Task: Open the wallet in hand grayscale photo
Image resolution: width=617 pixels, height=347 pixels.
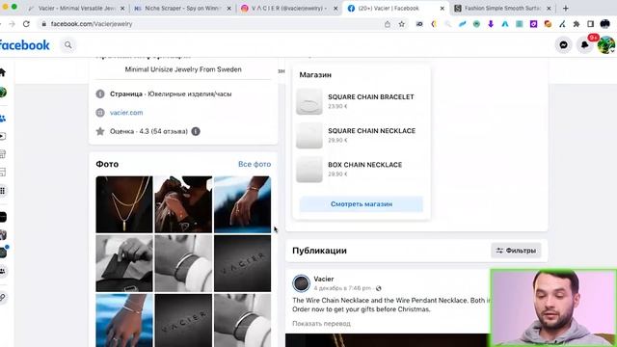Action: [x=124, y=263]
